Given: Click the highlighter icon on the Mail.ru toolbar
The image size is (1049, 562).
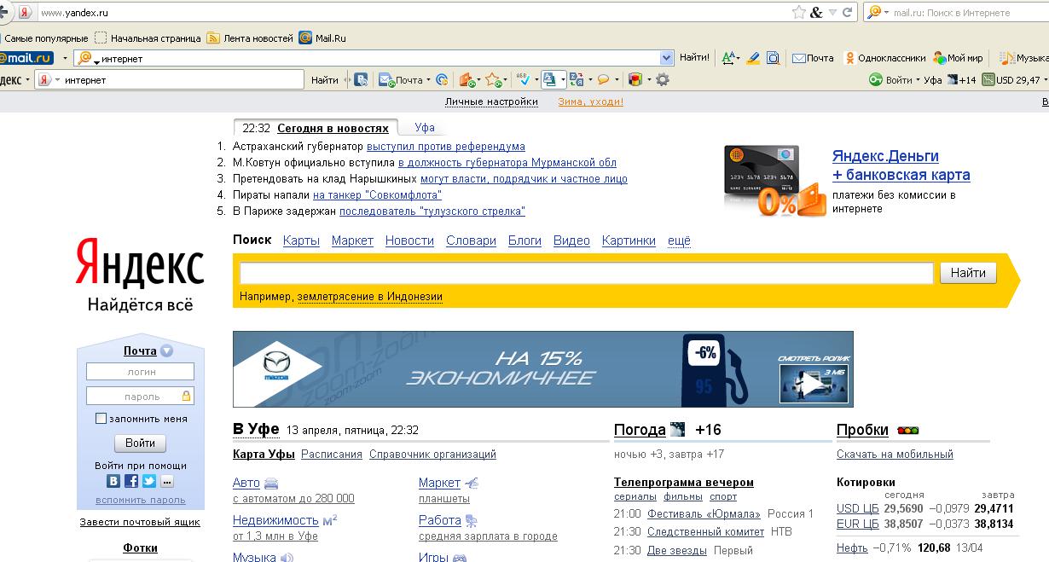Looking at the screenshot, I should click(753, 58).
